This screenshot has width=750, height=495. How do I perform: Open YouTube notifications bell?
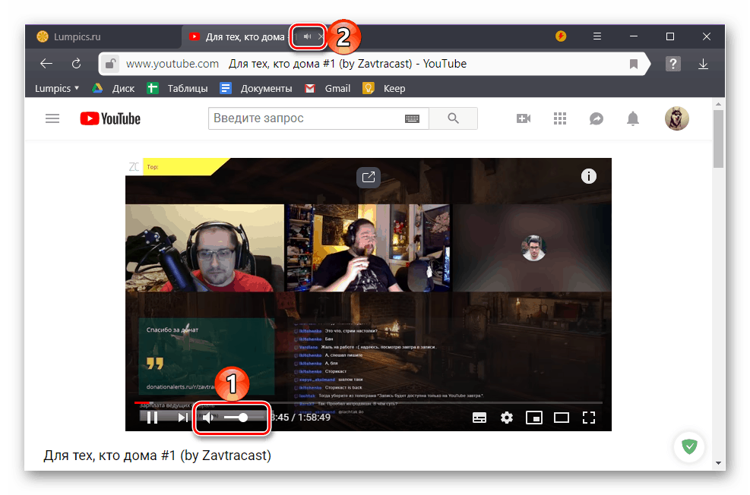(632, 118)
